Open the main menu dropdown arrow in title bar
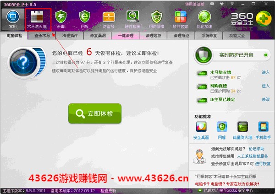The image size is (275, 194). tap(232, 4)
